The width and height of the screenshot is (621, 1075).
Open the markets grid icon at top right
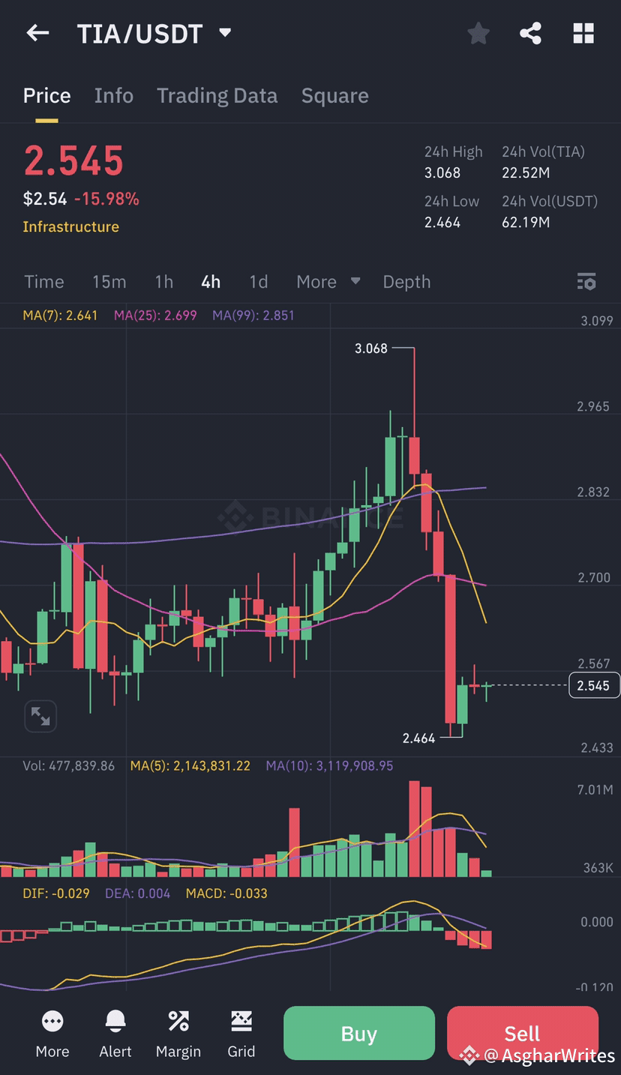(x=583, y=33)
